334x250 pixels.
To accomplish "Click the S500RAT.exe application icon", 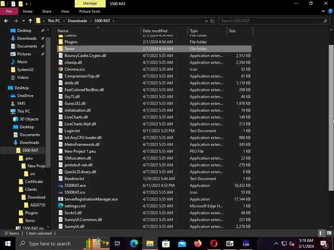I will (x=61, y=186).
